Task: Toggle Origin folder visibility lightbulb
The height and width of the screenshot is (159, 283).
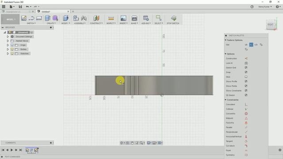Action: coord(12,45)
